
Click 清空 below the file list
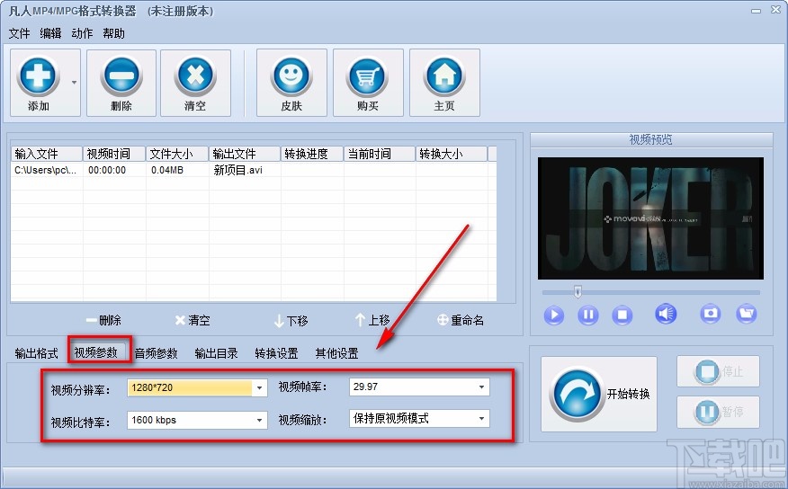193,320
